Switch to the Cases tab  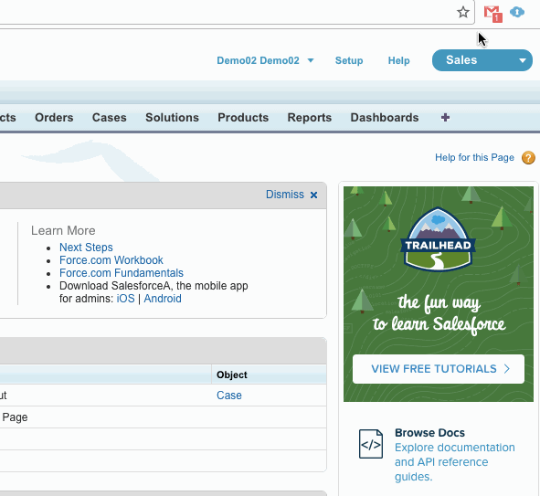tap(109, 118)
